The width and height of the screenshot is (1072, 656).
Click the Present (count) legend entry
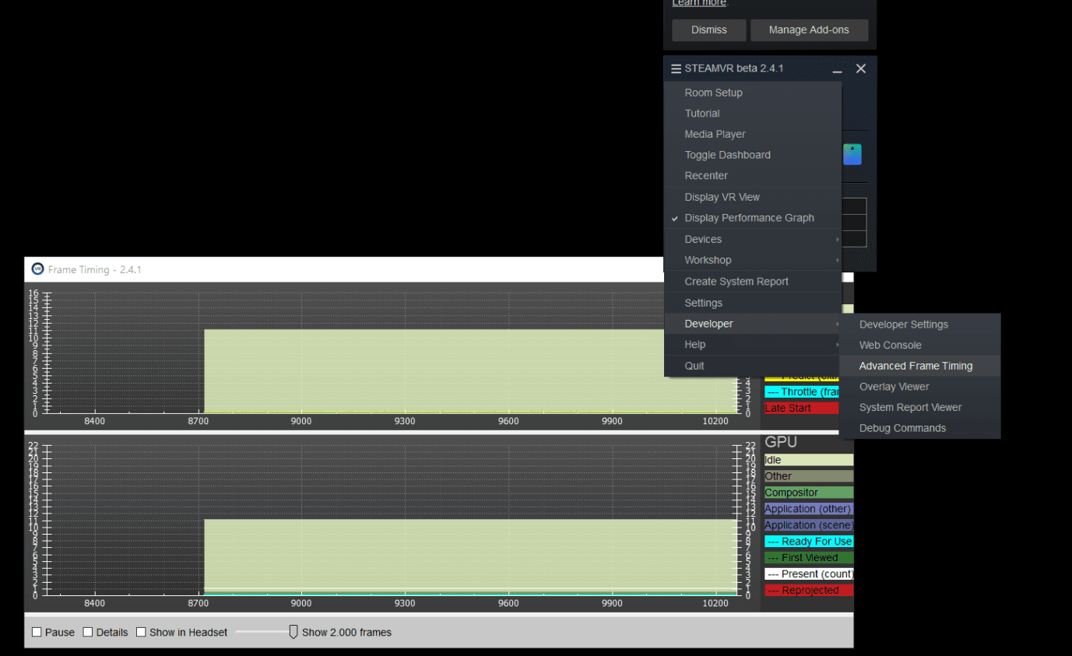coord(809,574)
